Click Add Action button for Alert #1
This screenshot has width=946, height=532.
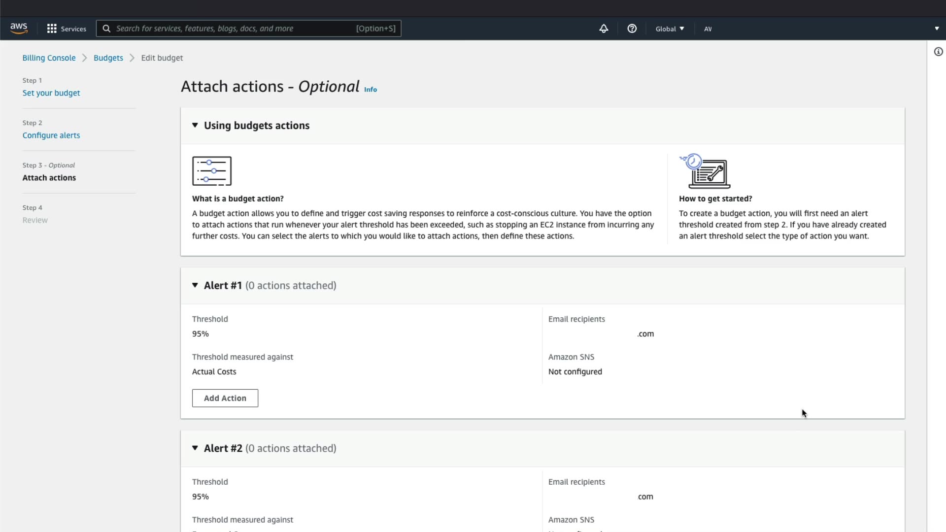pos(225,398)
